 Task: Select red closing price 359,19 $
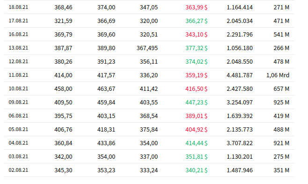point(196,75)
